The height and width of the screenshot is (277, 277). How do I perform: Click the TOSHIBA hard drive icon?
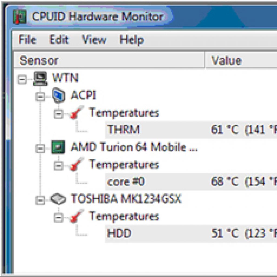(58, 199)
